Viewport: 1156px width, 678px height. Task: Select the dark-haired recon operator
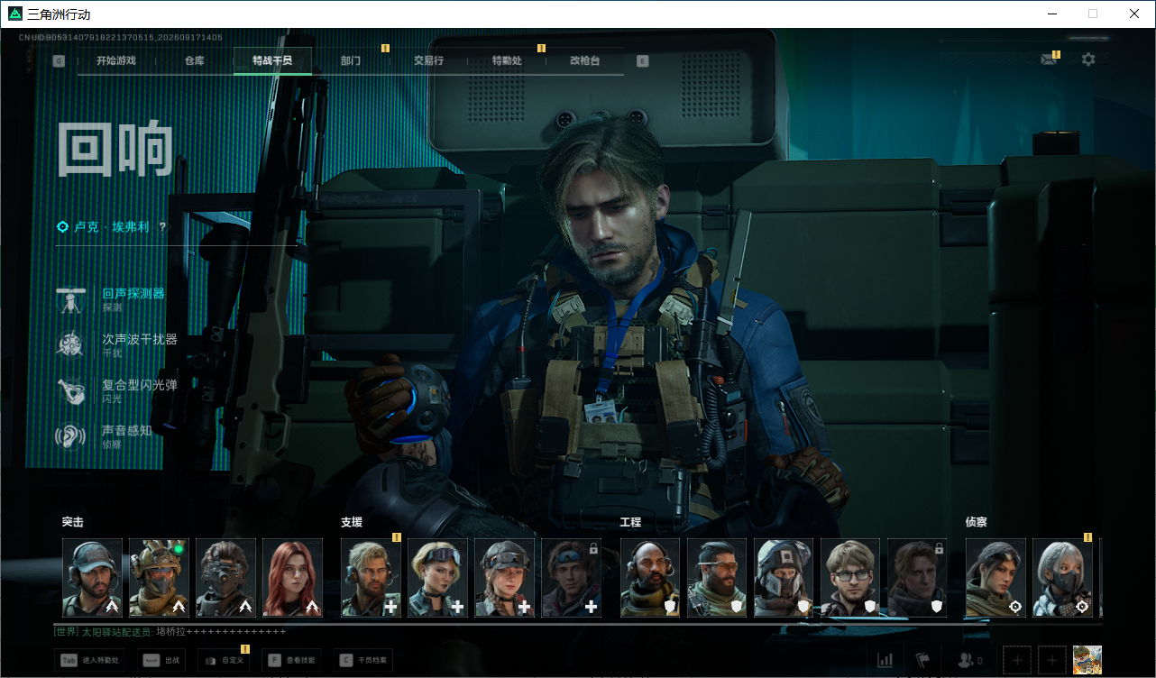[996, 578]
